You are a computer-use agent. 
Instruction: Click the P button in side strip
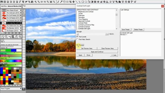point(24,10)
